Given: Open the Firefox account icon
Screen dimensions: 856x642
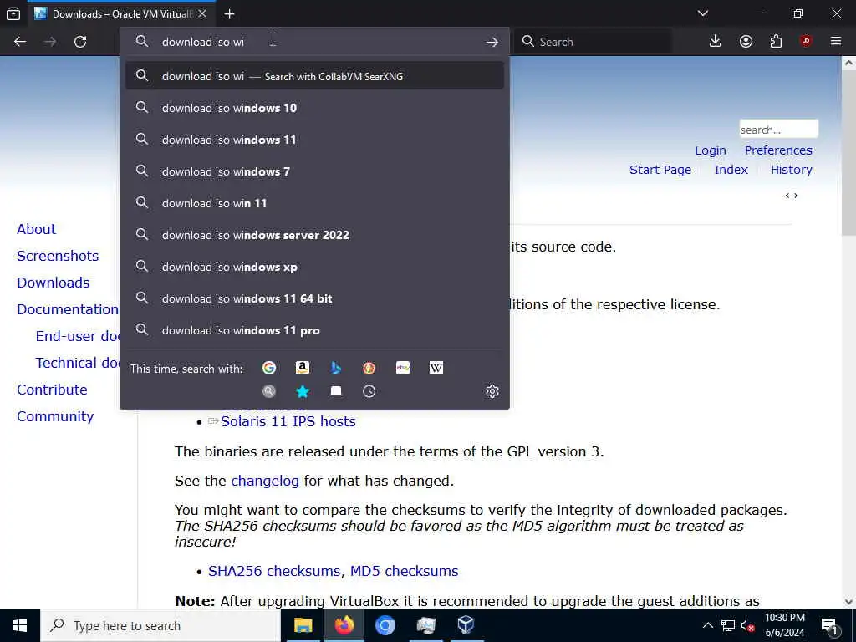Looking at the screenshot, I should tap(746, 42).
